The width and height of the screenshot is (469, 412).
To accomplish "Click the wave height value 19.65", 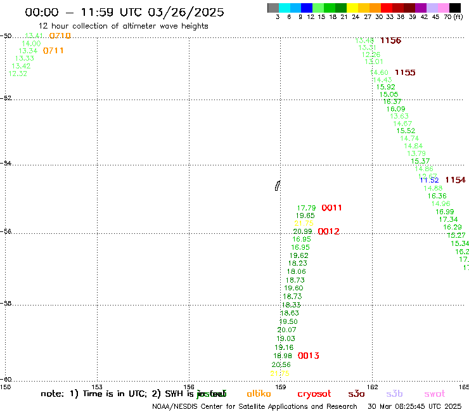I will 305,216.
